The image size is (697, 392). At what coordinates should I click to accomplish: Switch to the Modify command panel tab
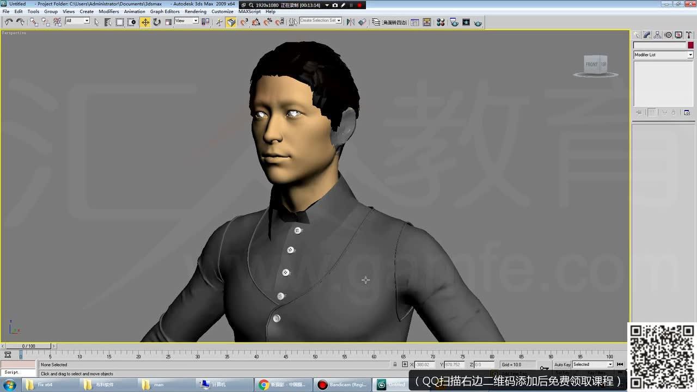647,35
